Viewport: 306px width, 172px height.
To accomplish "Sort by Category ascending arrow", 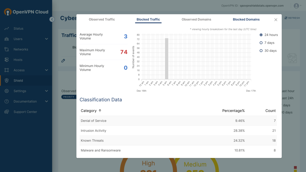I will click(100, 111).
